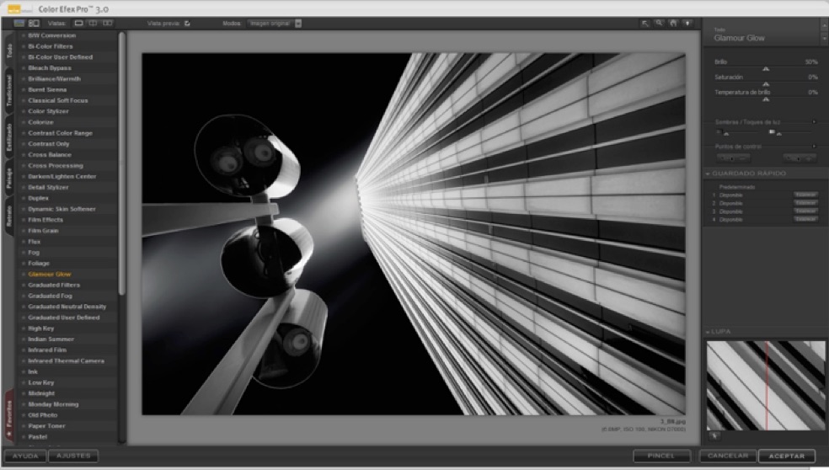Viewport: 829px width, 470px height.
Task: Click the pin icon below Lupa preview
Action: 714,436
